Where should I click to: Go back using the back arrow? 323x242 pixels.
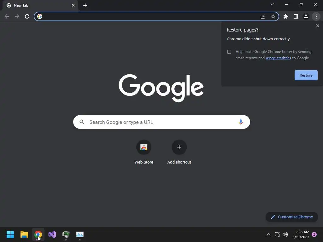tap(7, 16)
